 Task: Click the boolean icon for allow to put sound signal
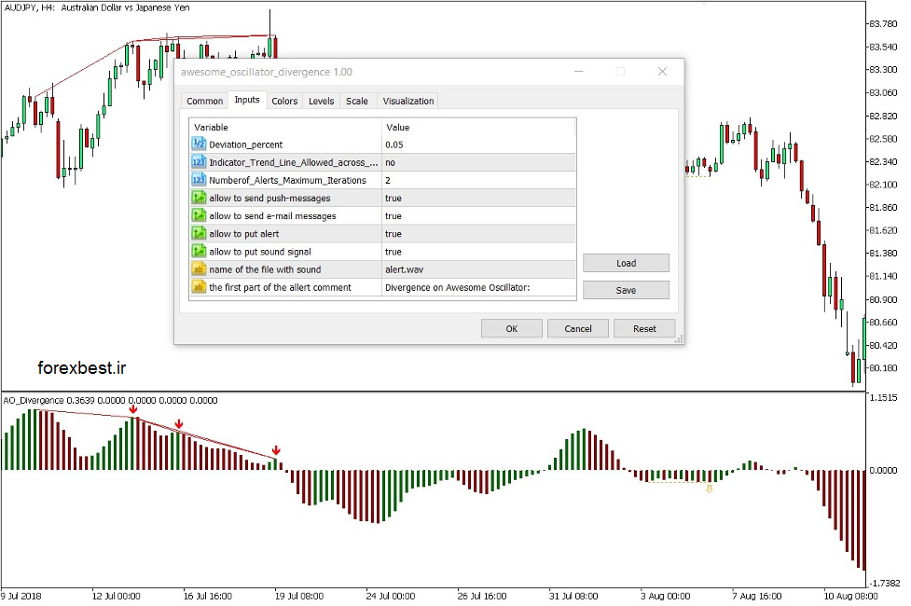[x=198, y=252]
